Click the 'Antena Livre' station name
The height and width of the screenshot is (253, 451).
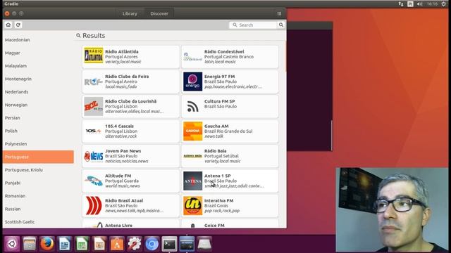[x=118, y=226]
